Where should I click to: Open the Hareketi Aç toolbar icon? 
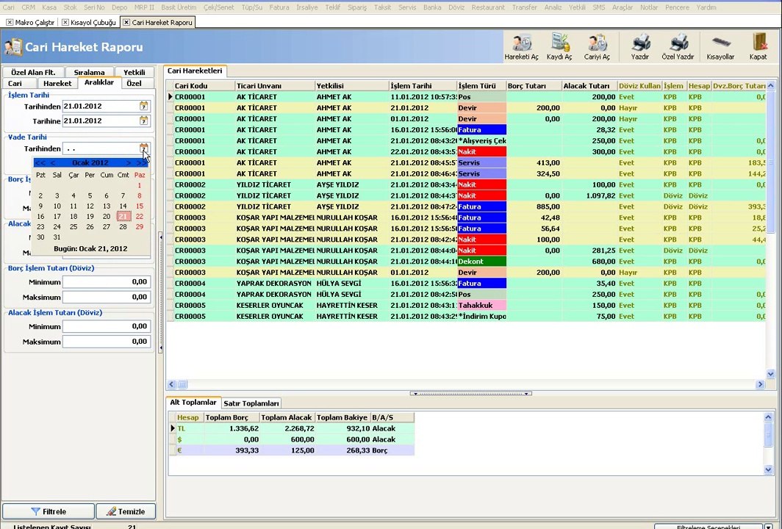521,47
